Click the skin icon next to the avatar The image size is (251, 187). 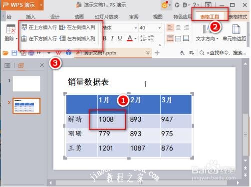click(x=177, y=5)
